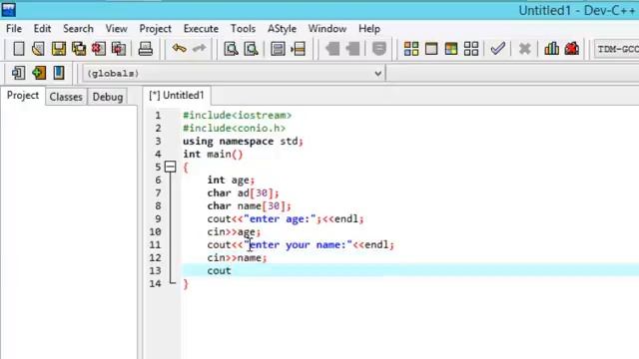Select the [*] Untitled1 editor tab

pyautogui.click(x=177, y=96)
